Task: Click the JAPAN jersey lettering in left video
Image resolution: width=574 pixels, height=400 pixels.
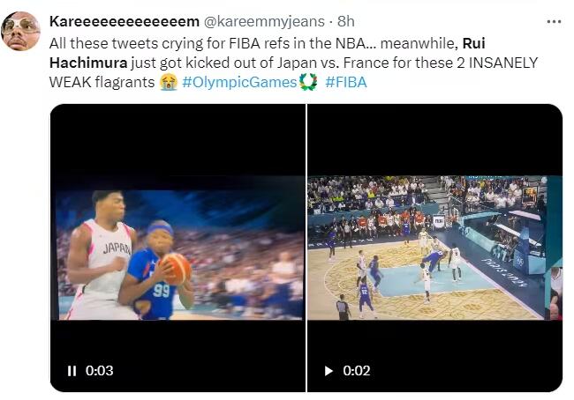Action: (117, 248)
